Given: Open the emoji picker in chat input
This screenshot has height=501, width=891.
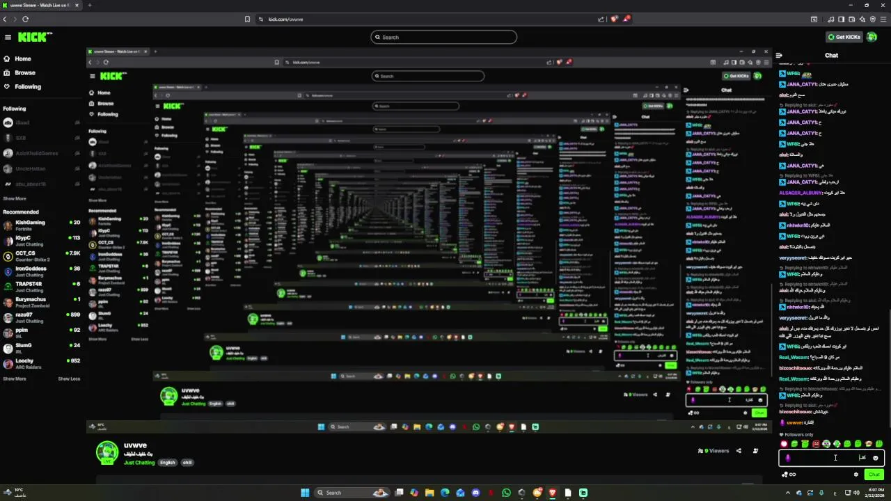Looking at the screenshot, I should pos(876,458).
